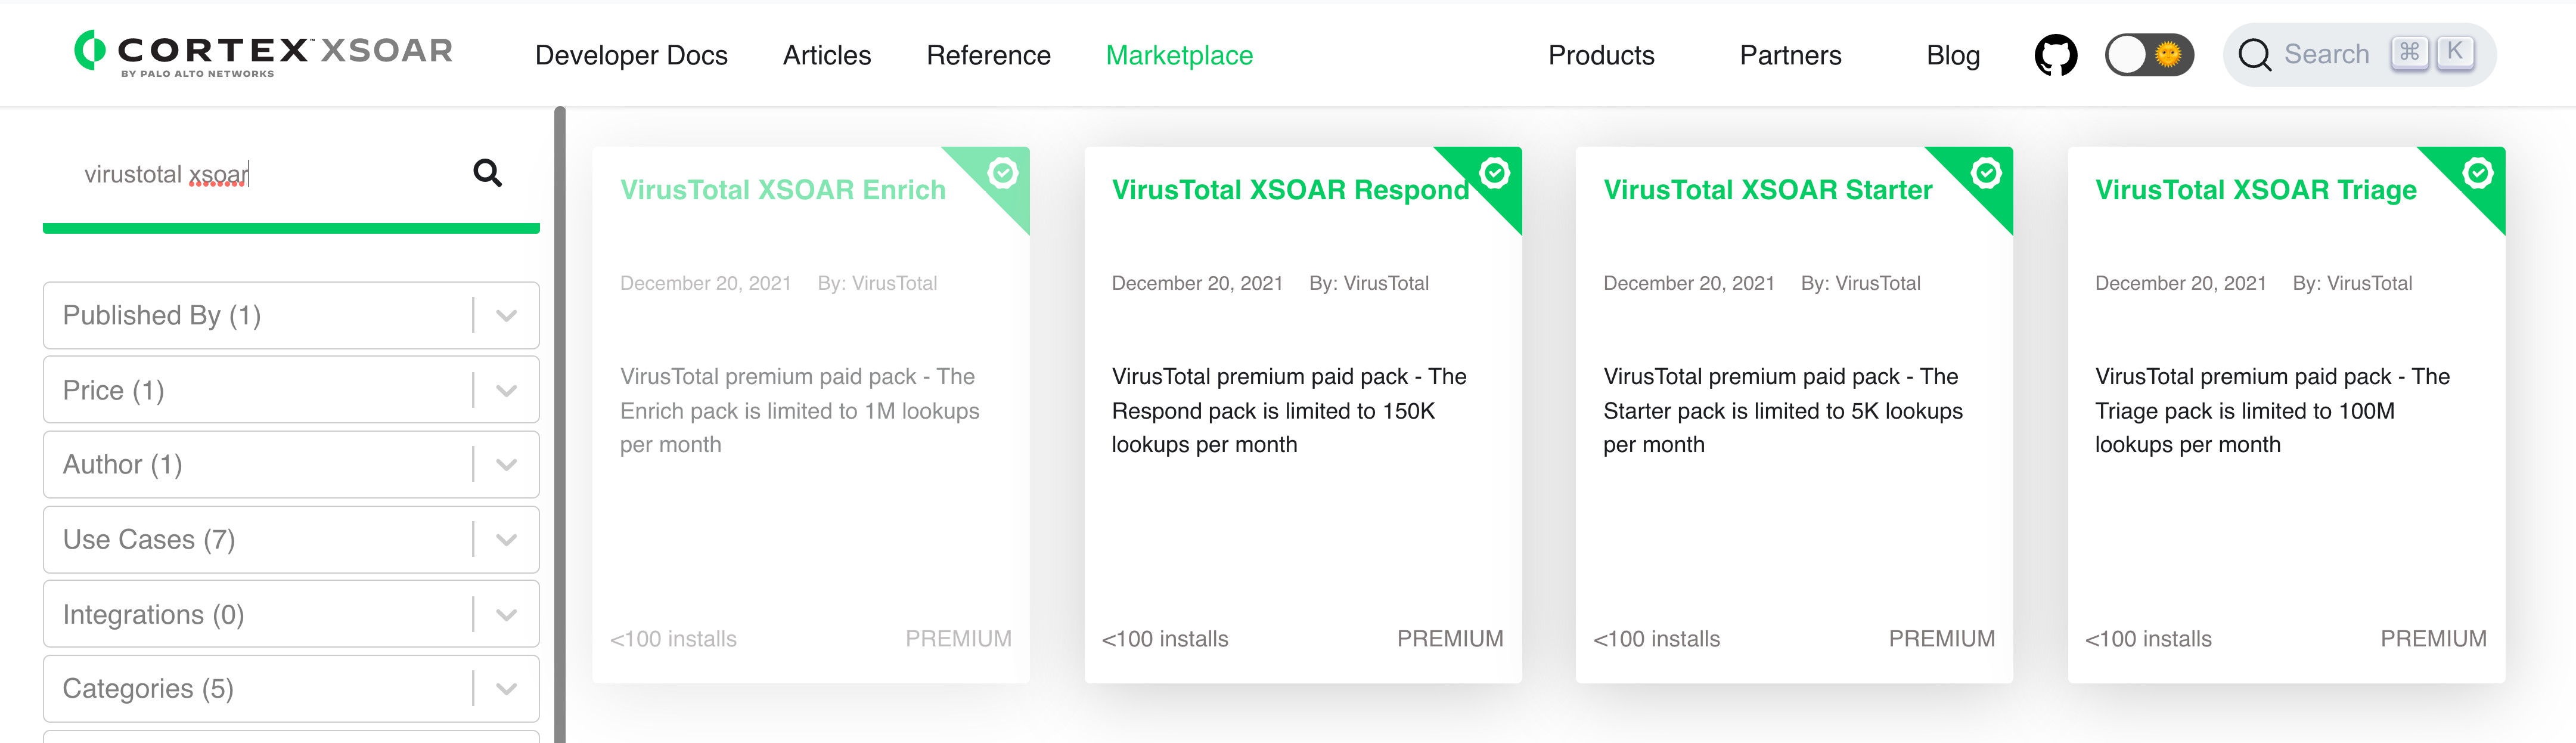Expand the Price filter dropdown
Image resolution: width=2576 pixels, height=743 pixels.
pos(506,390)
